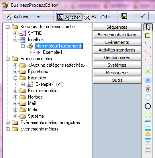Viewport: 155px width, 158px height.
Task: Expand Evènements métiers enregistrés folder
Action: (x=8, y=122)
